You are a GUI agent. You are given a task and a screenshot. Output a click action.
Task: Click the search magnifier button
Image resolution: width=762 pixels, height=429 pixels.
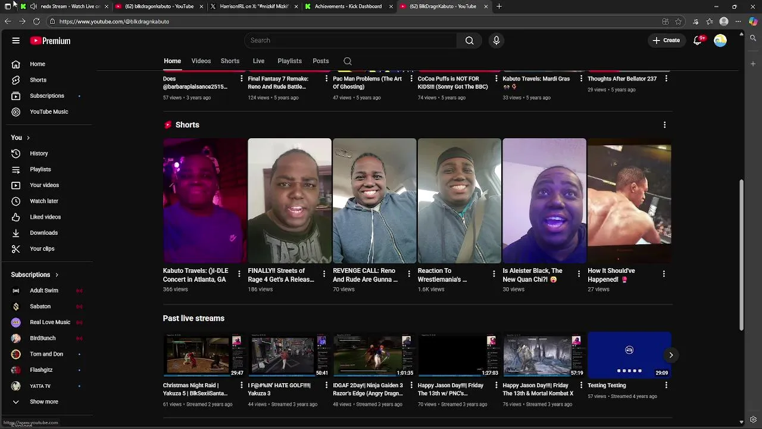470,41
